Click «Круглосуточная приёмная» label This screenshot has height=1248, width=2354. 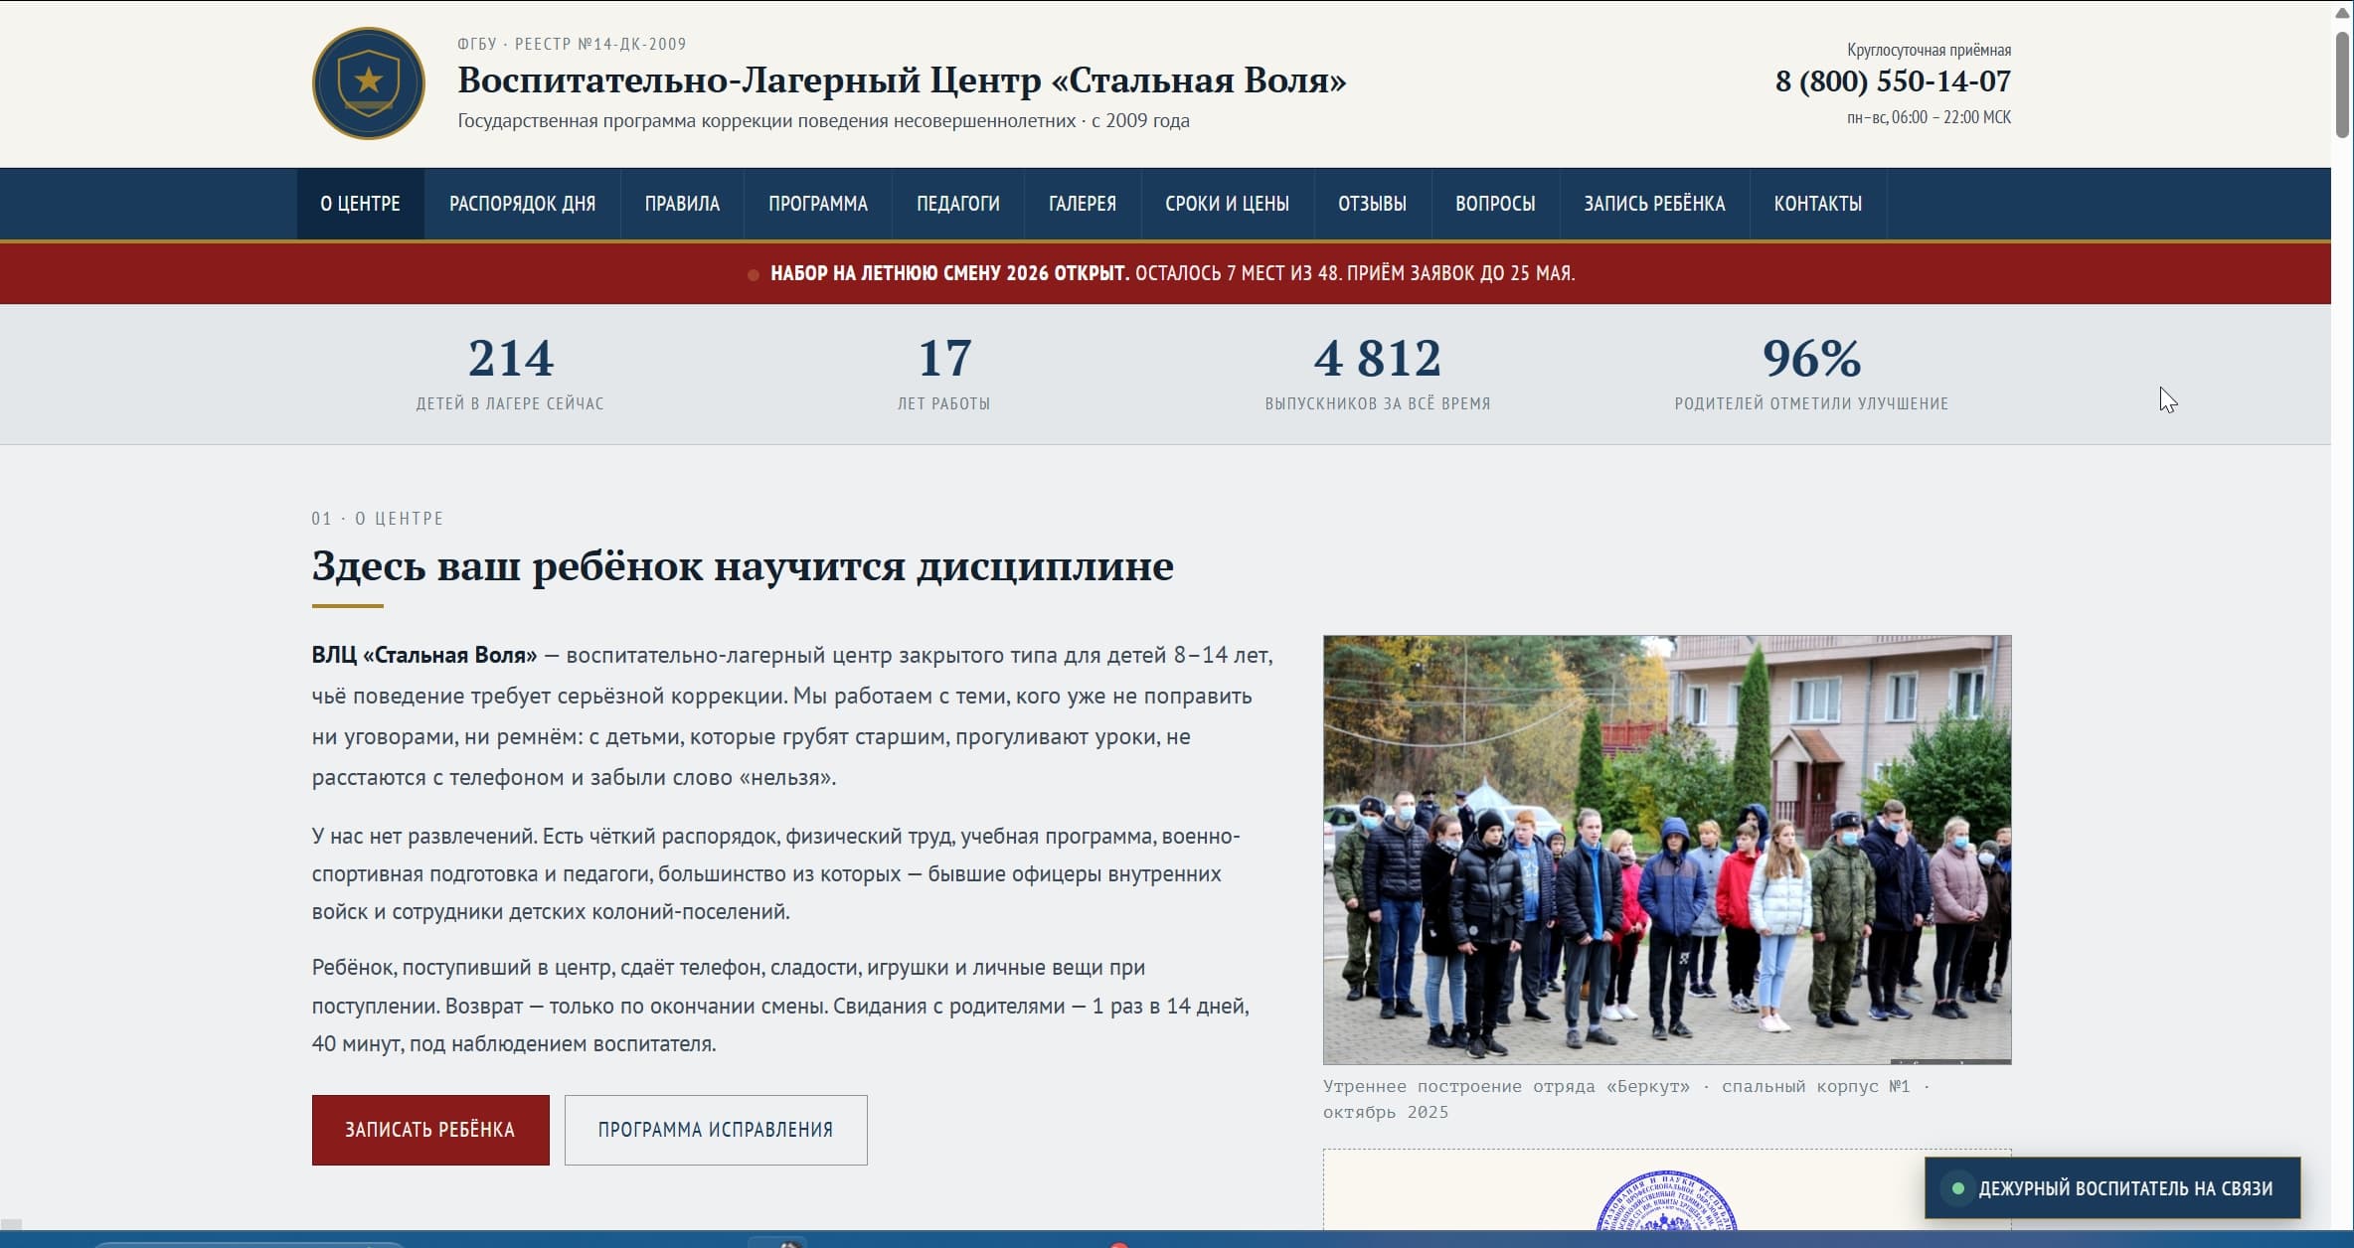(x=1929, y=50)
